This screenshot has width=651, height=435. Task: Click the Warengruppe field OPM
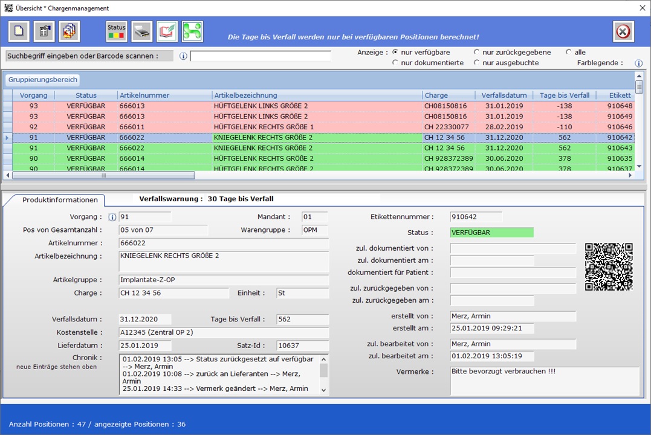315,230
